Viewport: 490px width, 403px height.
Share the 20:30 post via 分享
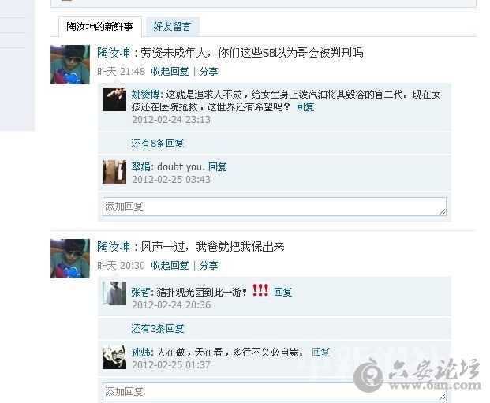[x=208, y=266]
